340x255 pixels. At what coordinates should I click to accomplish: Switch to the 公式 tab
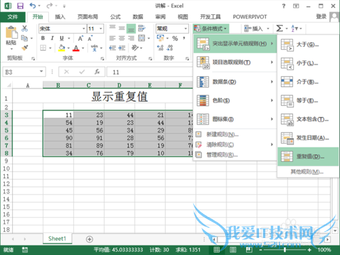[x=116, y=17]
